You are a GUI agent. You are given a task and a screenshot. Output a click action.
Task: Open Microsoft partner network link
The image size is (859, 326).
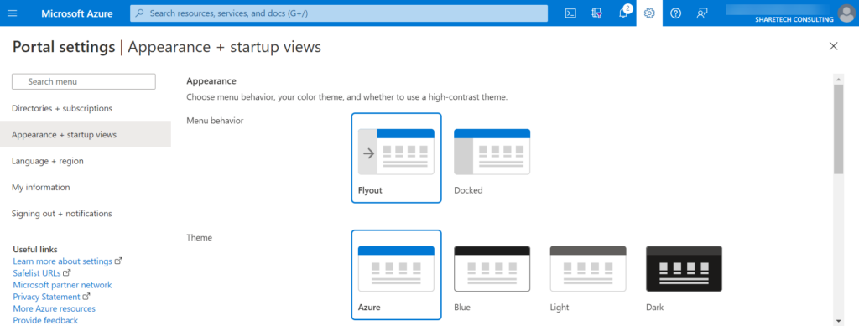(x=62, y=285)
